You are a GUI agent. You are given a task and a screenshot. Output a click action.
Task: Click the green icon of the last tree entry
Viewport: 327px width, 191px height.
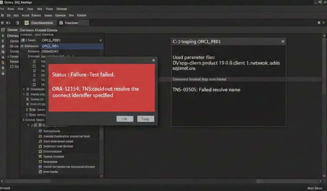(x=40, y=172)
